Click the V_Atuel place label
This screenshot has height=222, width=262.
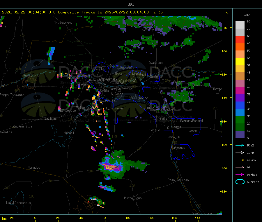click(x=150, y=108)
